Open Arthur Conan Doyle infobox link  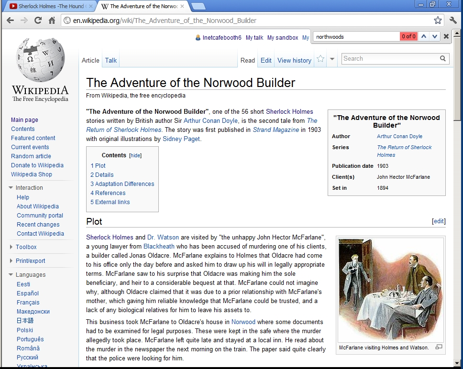[399, 136]
